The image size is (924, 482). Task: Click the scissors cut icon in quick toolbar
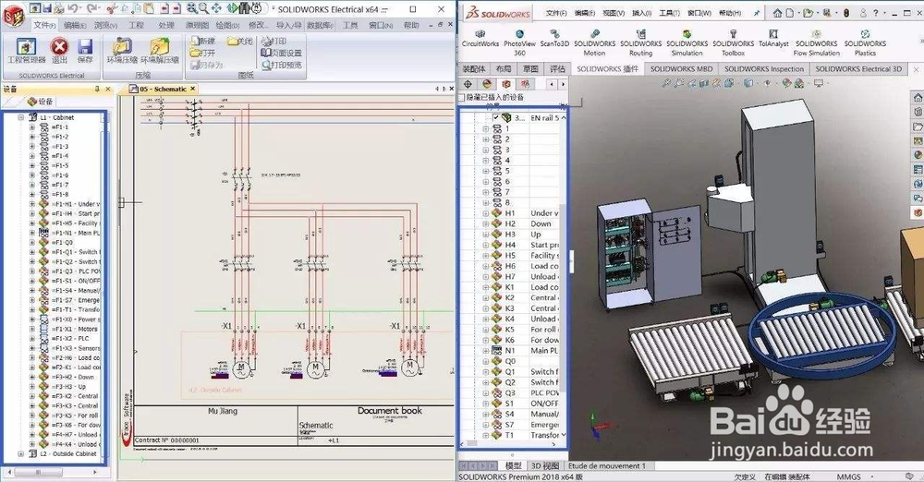tap(112, 8)
